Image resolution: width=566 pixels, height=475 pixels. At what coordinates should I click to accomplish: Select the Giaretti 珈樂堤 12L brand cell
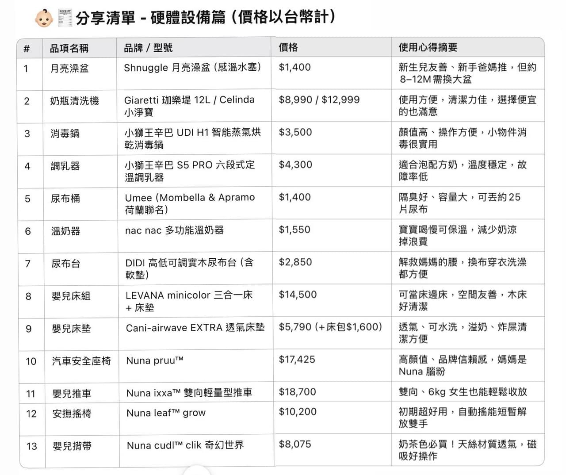[189, 106]
